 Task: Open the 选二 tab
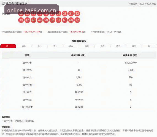tap(134, 46)
